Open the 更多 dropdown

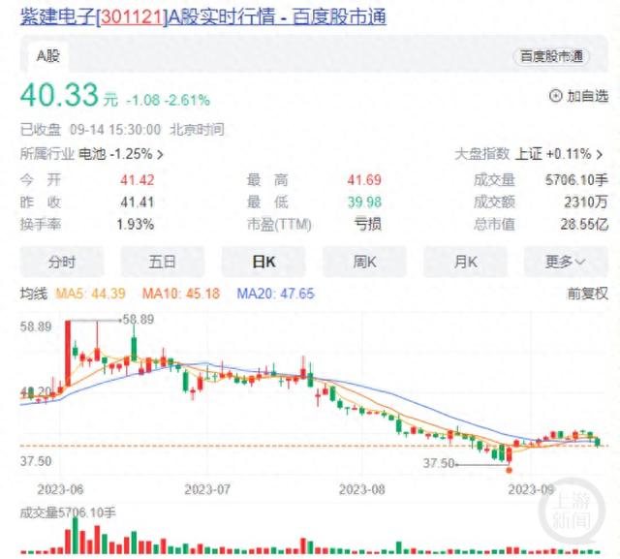click(566, 262)
